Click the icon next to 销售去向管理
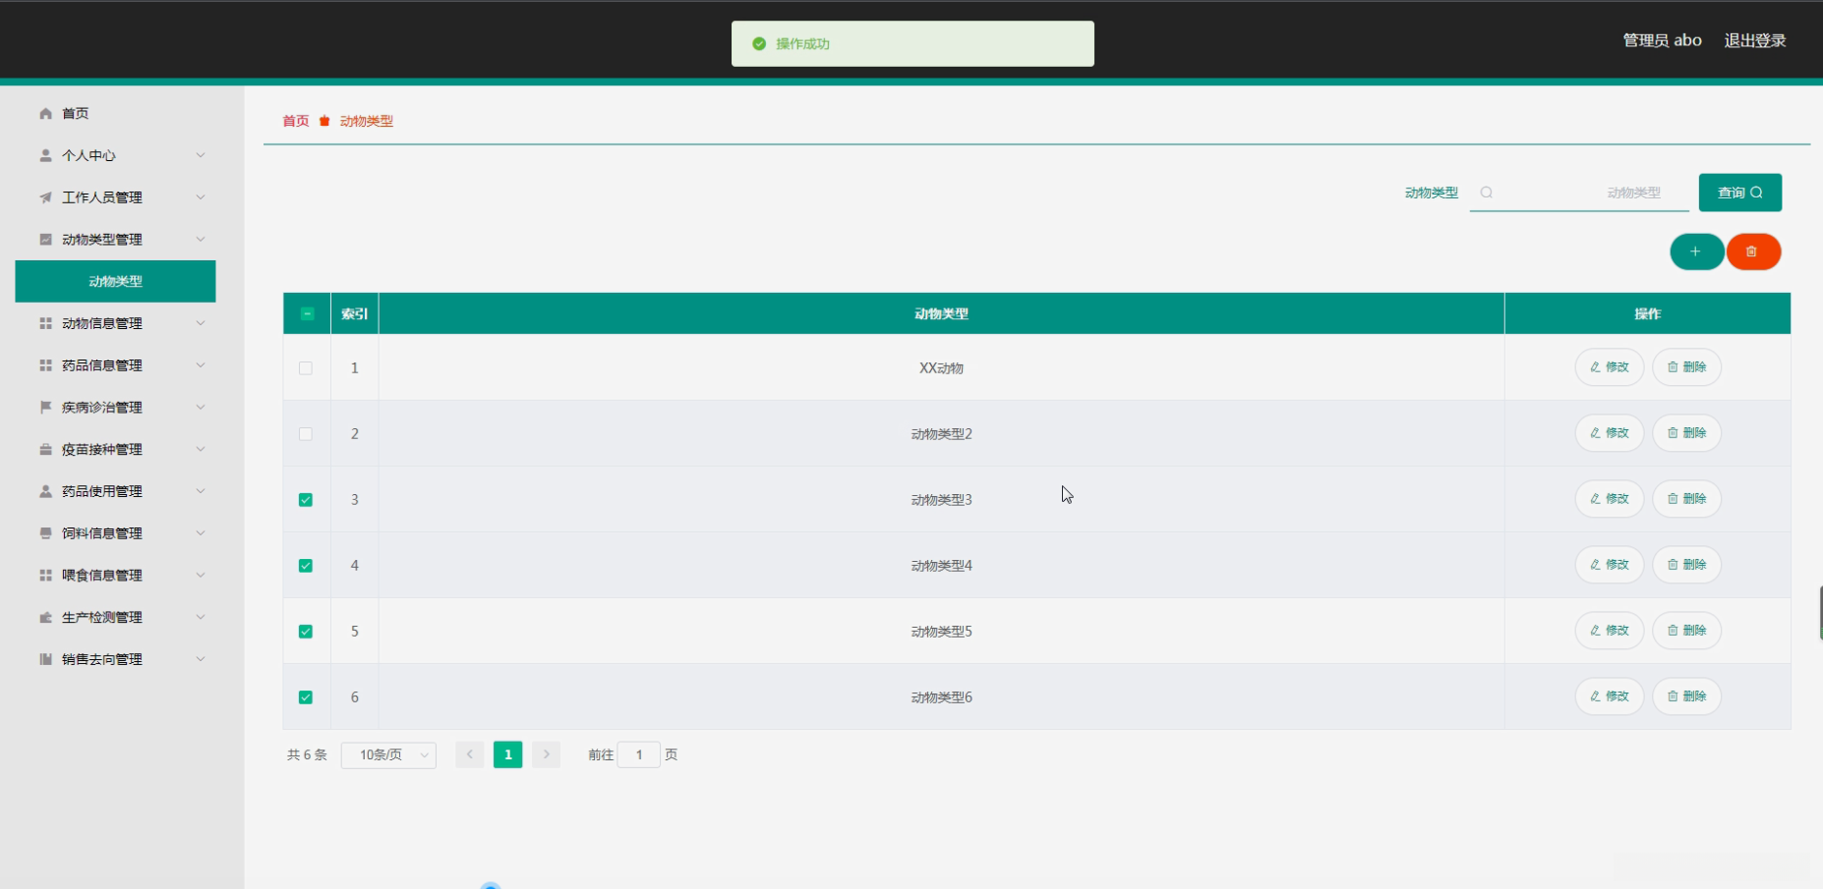The width and height of the screenshot is (1823, 889). (x=45, y=659)
